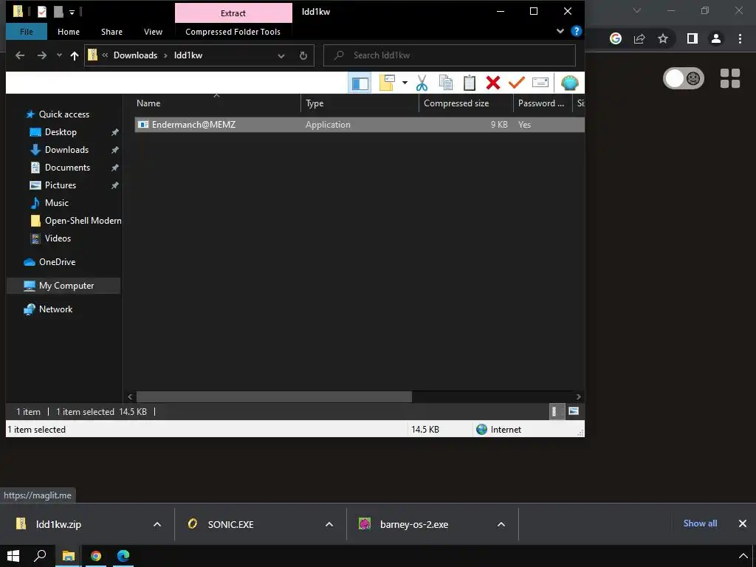Expand Customize Quick Access Toolbar dropdown

[x=72, y=12]
